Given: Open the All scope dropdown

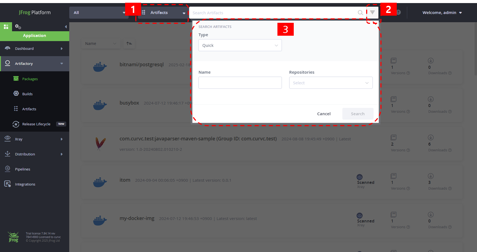Looking at the screenshot, I should coord(99,13).
